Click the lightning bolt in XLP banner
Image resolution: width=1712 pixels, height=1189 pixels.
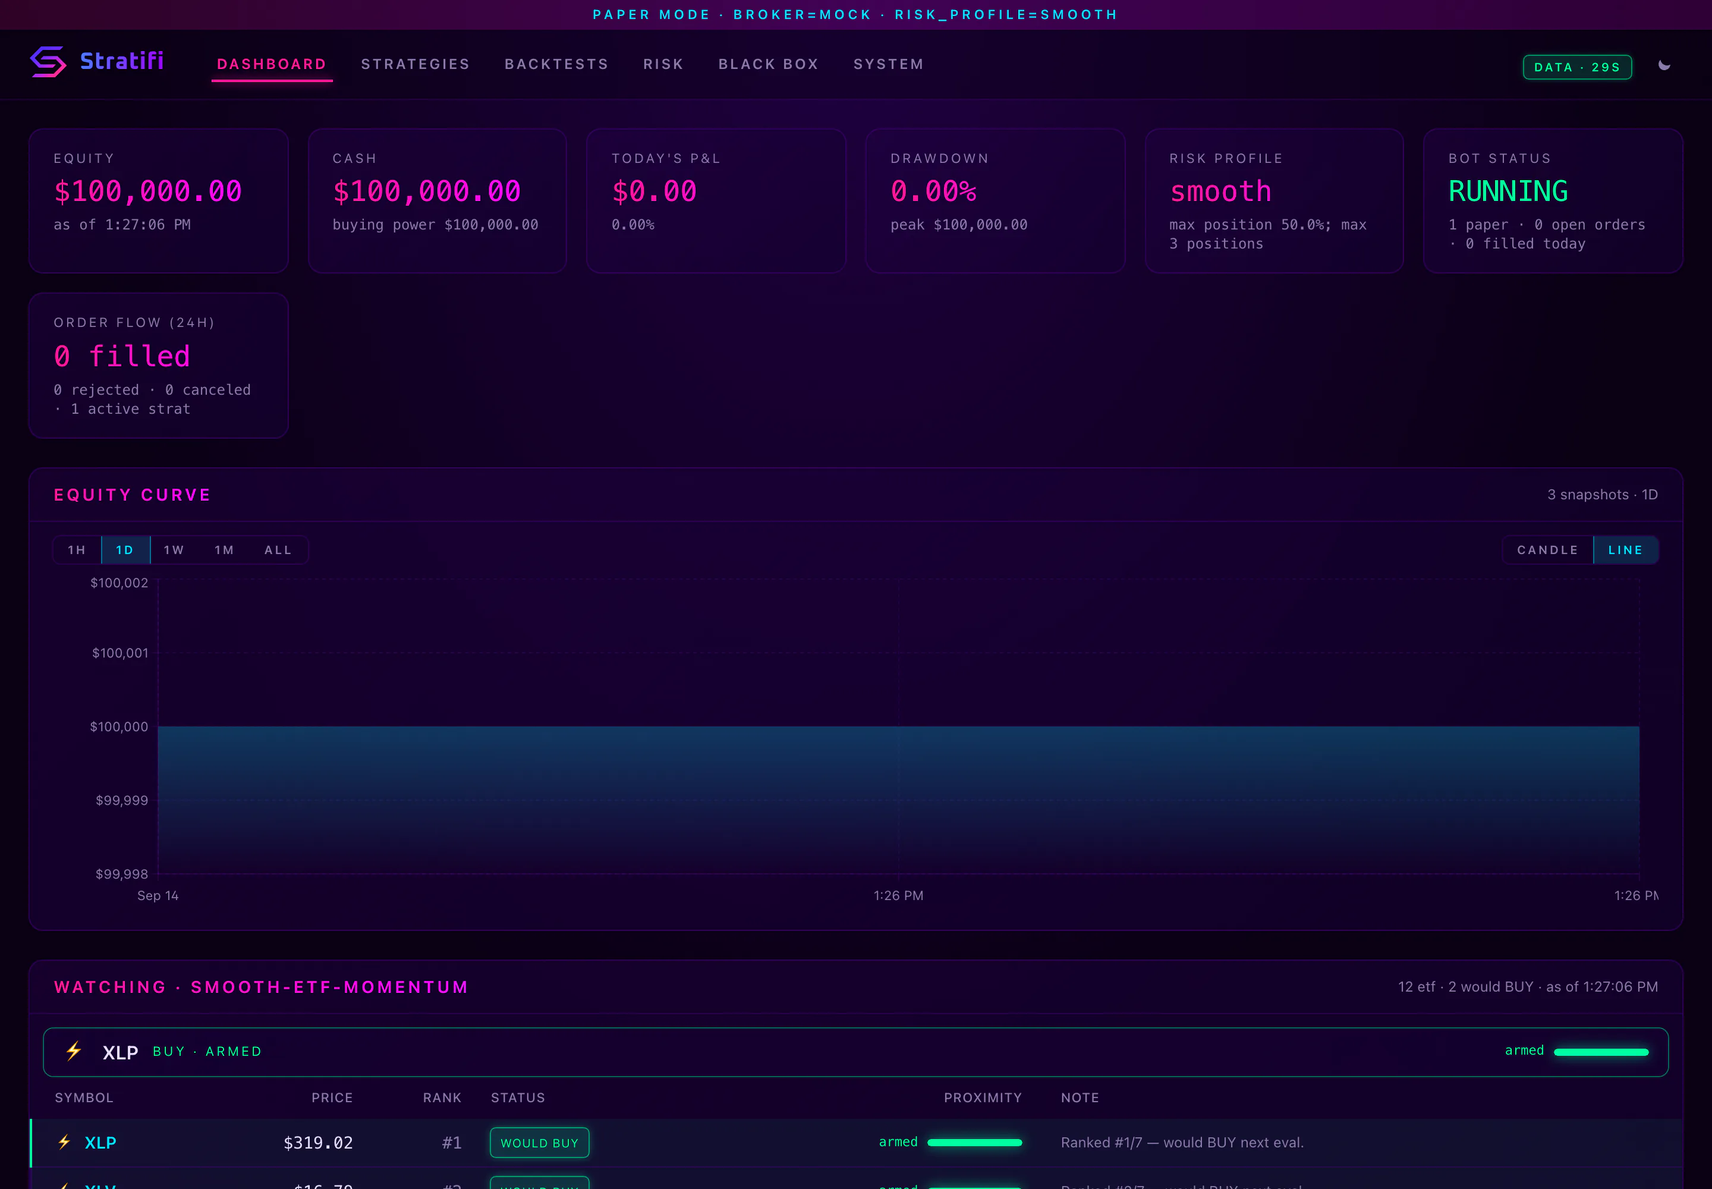pos(74,1051)
